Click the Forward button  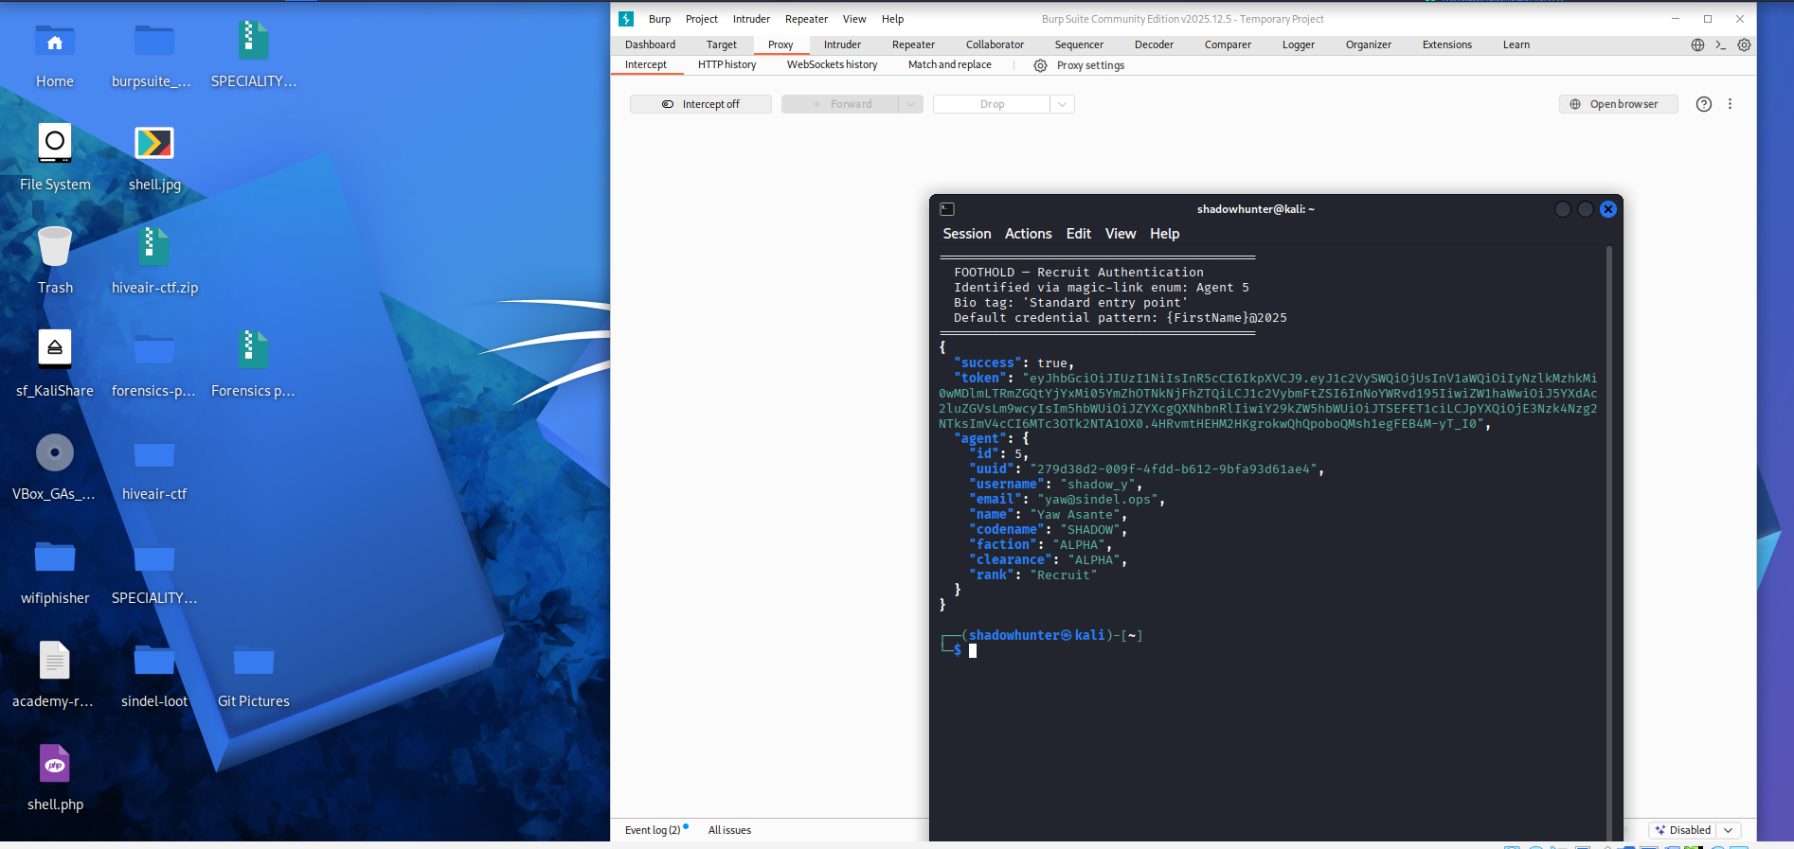pyautogui.click(x=840, y=104)
